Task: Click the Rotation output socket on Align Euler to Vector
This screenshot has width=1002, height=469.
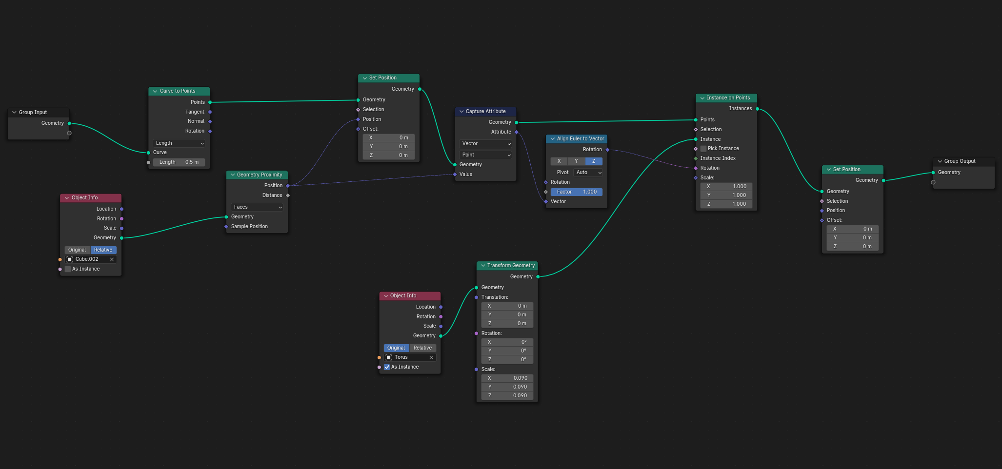Action: click(x=607, y=150)
